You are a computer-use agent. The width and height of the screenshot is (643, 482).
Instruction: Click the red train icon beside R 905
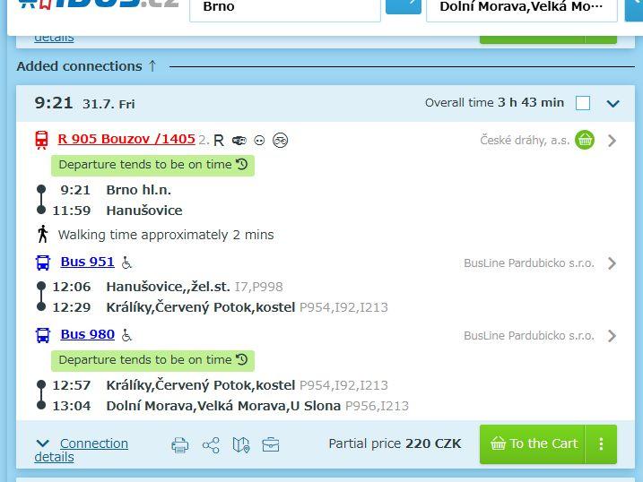coord(41,140)
